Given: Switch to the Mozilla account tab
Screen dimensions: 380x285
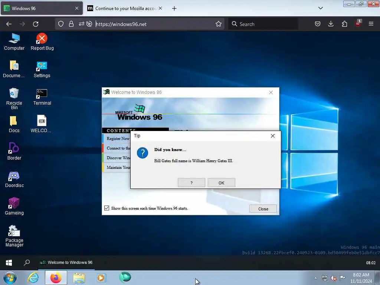Looking at the screenshot, I should tap(125, 8).
